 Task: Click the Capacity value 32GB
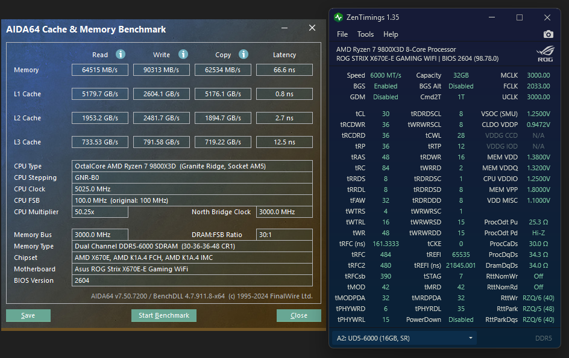[x=461, y=75]
